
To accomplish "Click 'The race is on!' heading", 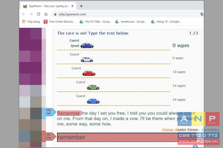I will click(93, 33).
